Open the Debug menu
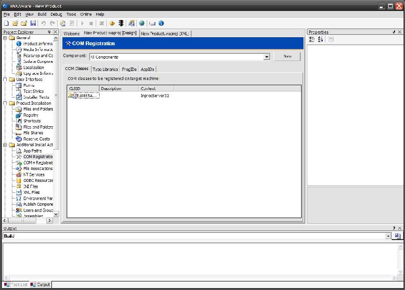The image size is (405, 290). click(56, 14)
